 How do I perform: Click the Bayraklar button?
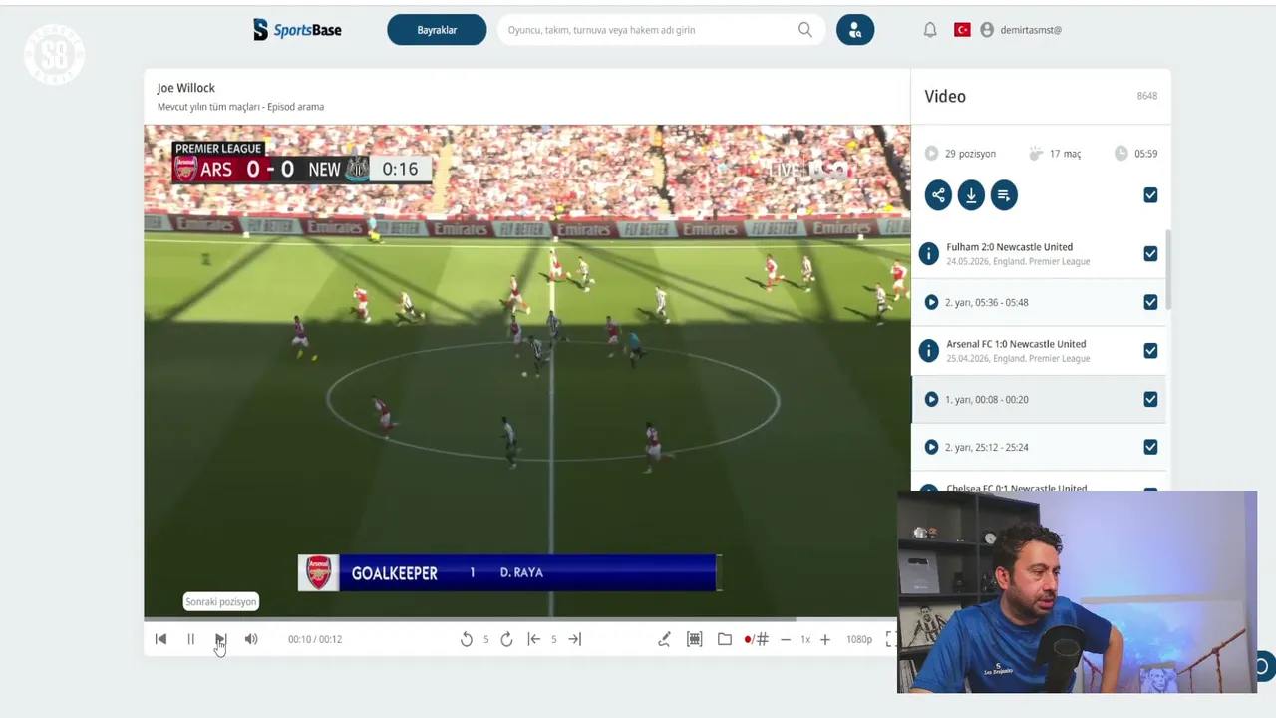tap(437, 30)
